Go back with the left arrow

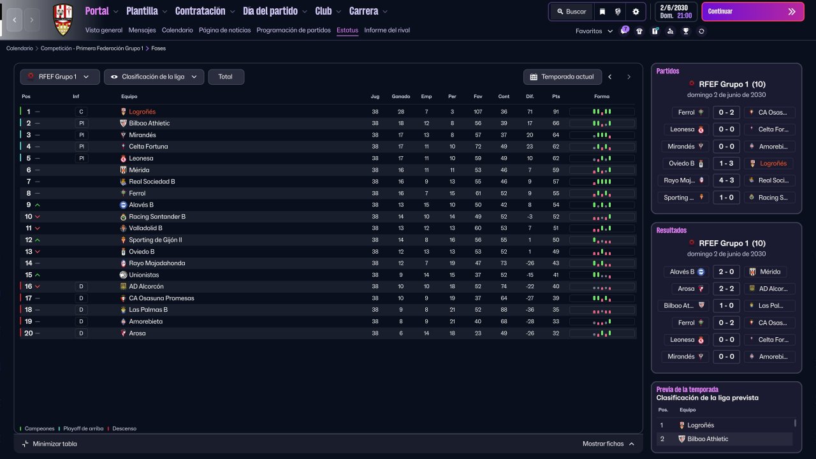click(15, 20)
